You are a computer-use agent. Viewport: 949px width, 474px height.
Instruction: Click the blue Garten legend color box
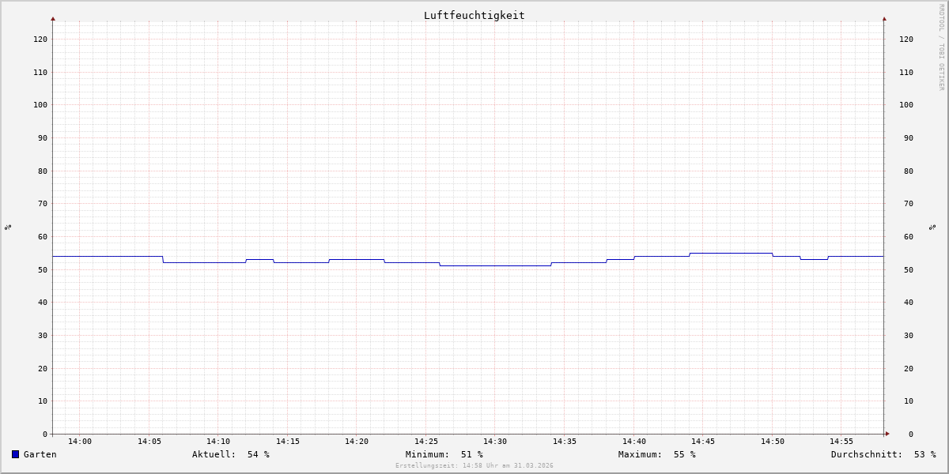[x=15, y=454]
